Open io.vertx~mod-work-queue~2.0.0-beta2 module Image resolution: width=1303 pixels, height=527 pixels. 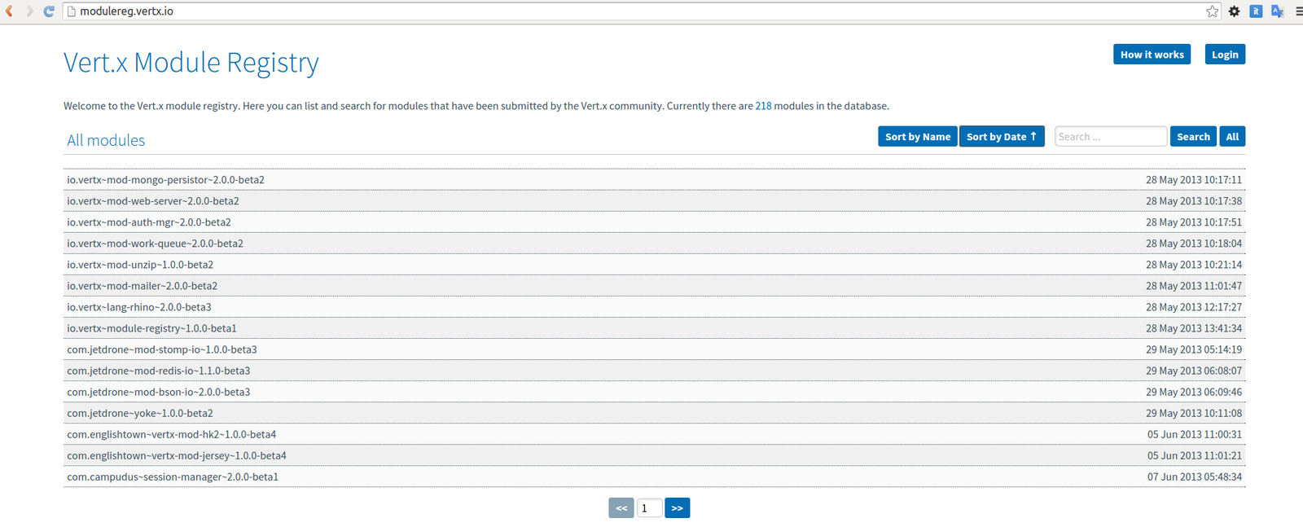[155, 244]
